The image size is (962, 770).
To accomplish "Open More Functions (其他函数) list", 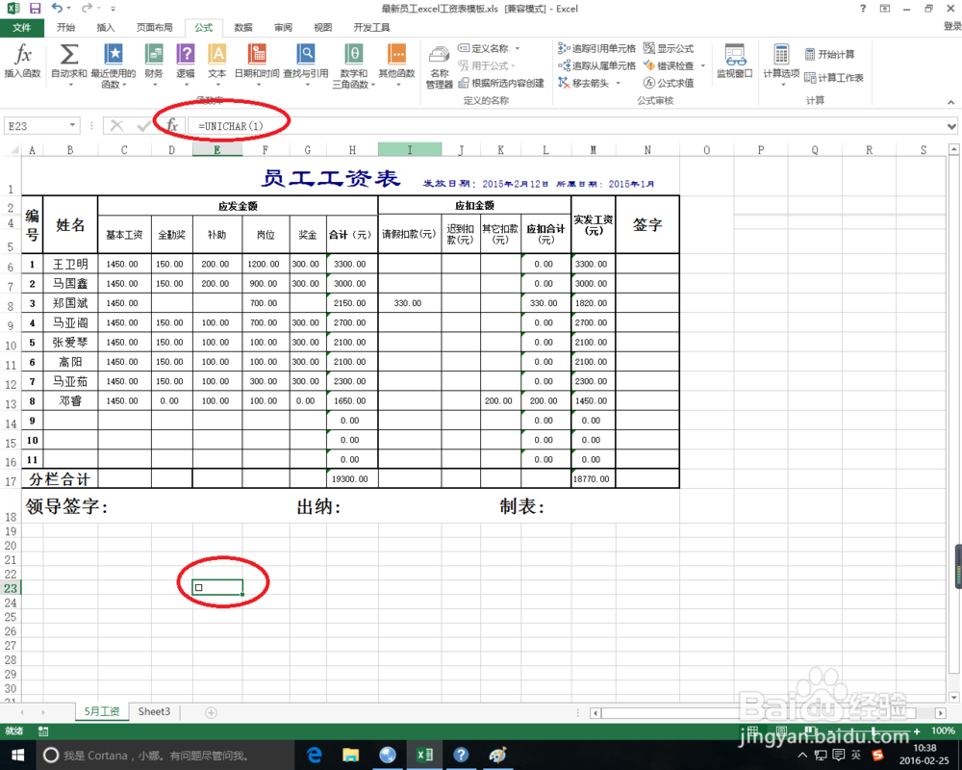I will click(397, 64).
